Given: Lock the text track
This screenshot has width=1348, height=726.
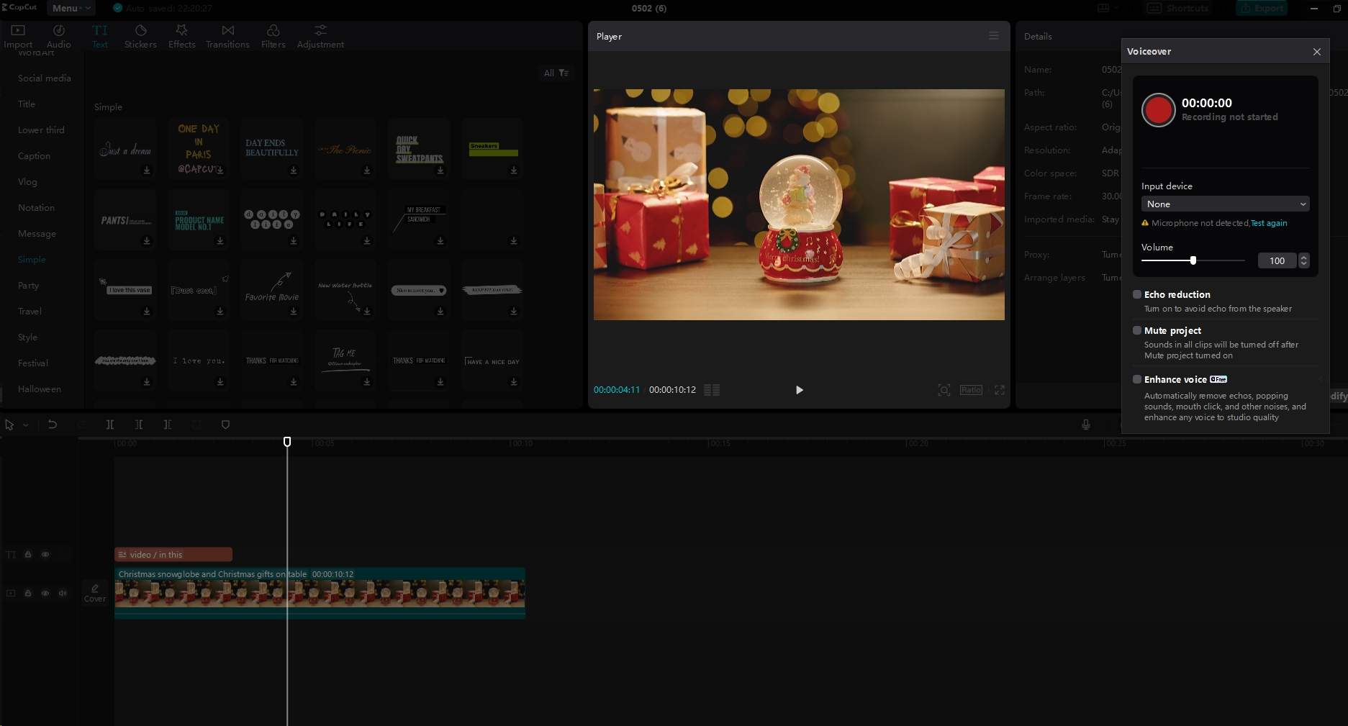Looking at the screenshot, I should pos(28,554).
